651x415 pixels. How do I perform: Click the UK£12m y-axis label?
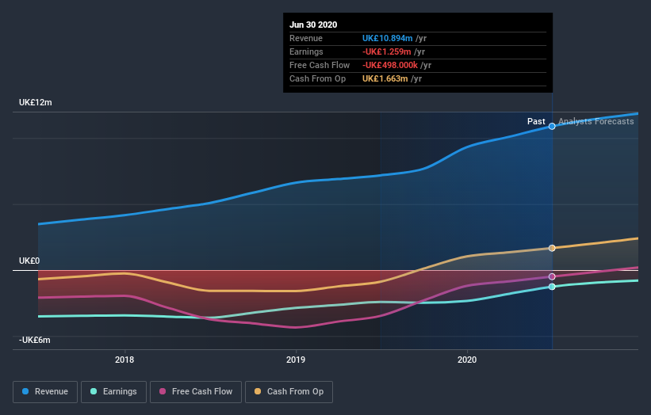click(36, 102)
